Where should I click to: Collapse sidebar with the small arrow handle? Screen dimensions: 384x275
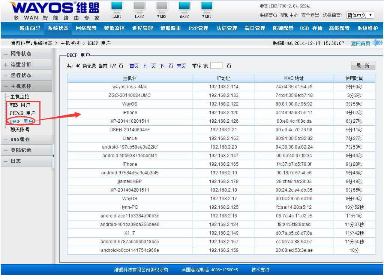(x=53, y=156)
